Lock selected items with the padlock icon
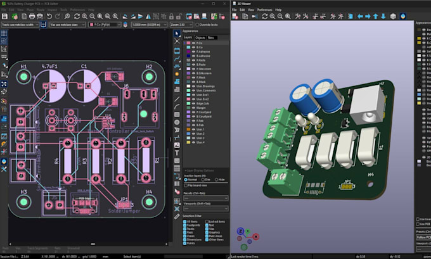 click(171, 16)
